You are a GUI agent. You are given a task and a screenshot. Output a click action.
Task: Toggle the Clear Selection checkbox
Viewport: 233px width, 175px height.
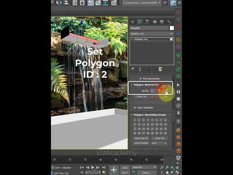tap(134, 107)
